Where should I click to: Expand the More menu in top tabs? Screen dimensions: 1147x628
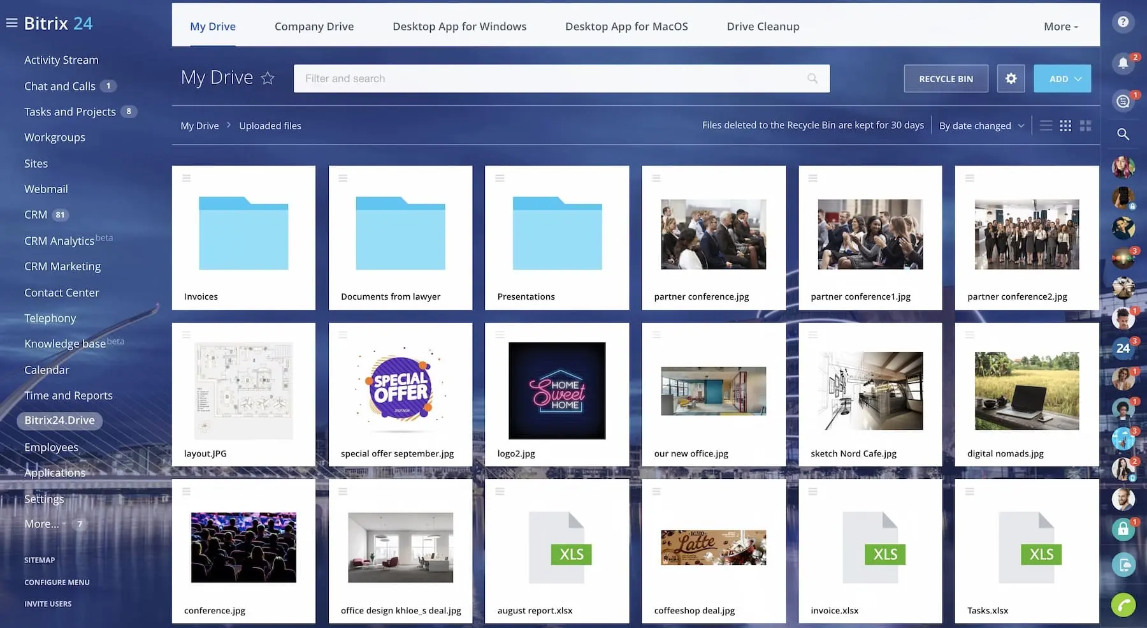(1060, 26)
